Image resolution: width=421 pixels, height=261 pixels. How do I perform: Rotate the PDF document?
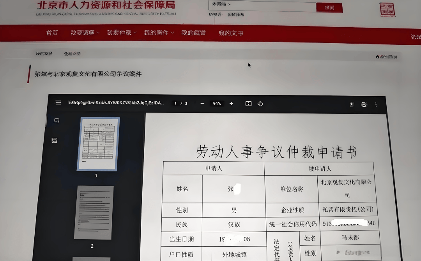(x=260, y=104)
